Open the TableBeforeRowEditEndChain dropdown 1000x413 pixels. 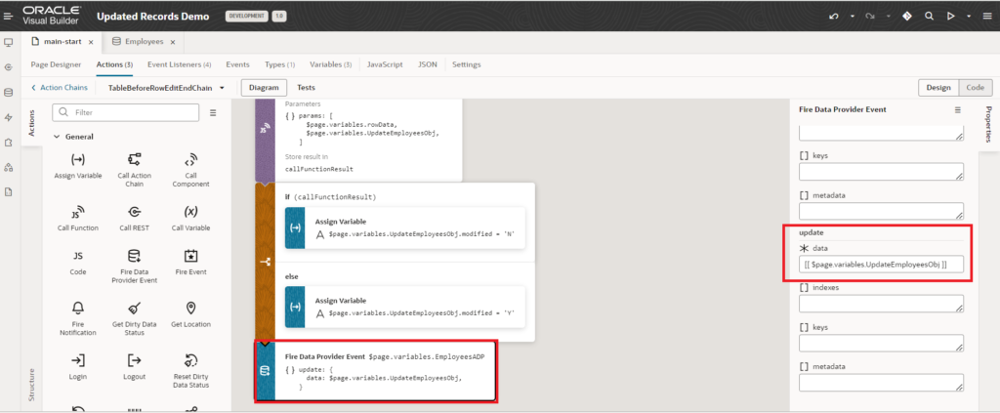[x=223, y=88]
